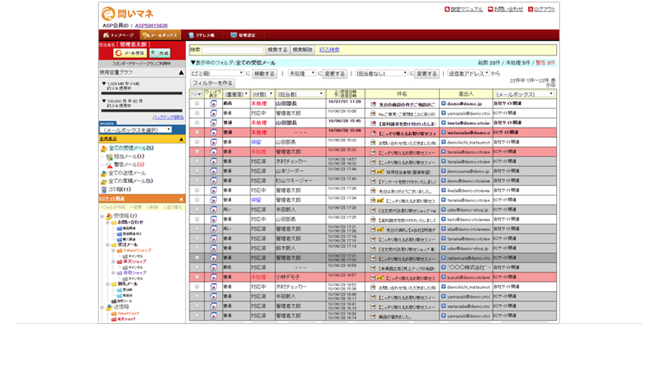
Task: Open the 管理設定 tab
Action: (242, 35)
